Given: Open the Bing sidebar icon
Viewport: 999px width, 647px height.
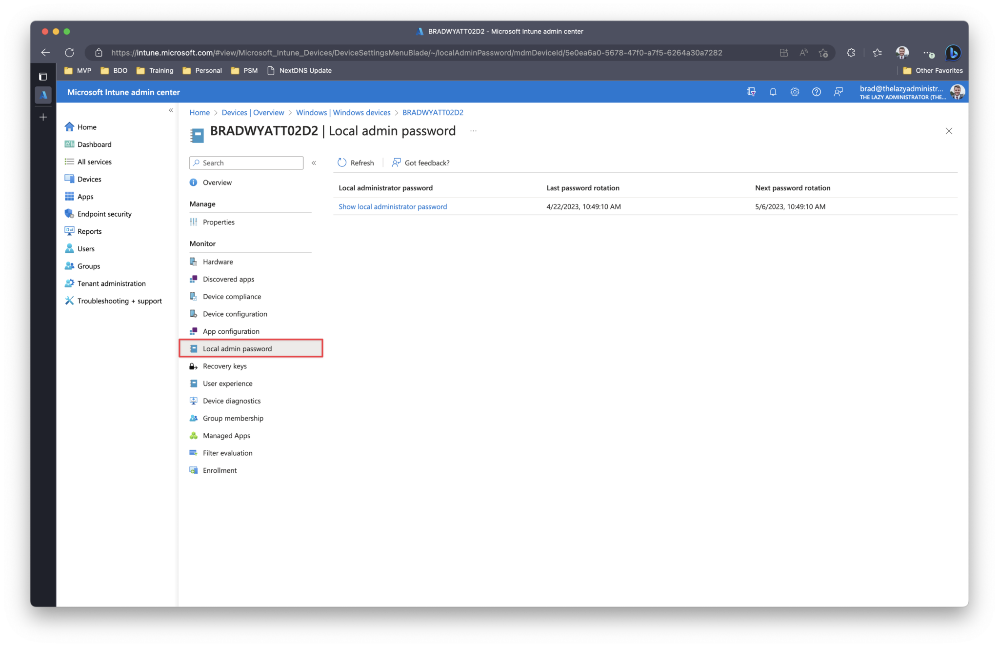Looking at the screenshot, I should (x=953, y=53).
